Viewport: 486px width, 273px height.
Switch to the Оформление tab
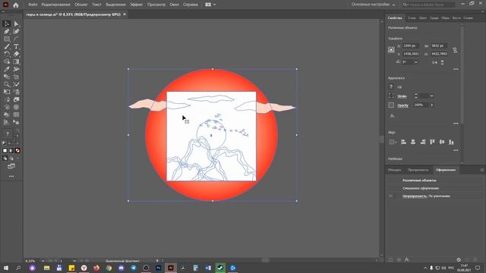(446, 170)
